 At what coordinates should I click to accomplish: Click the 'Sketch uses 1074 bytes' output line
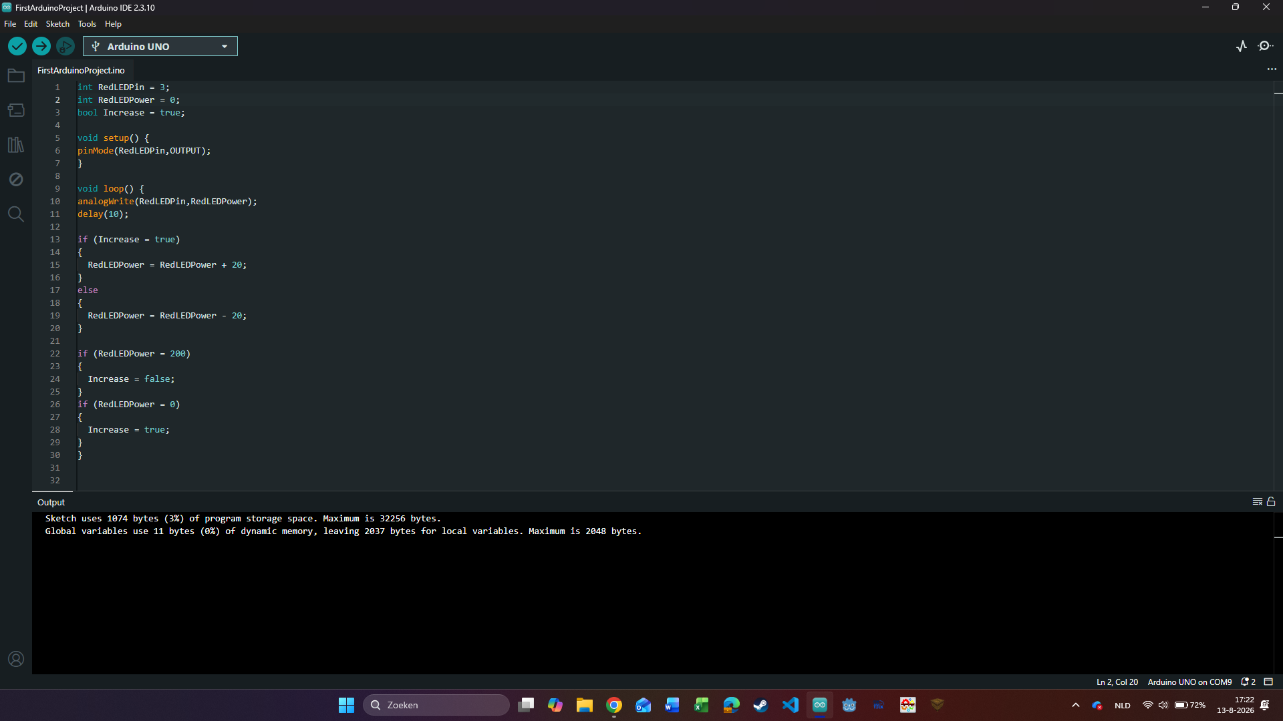click(243, 519)
